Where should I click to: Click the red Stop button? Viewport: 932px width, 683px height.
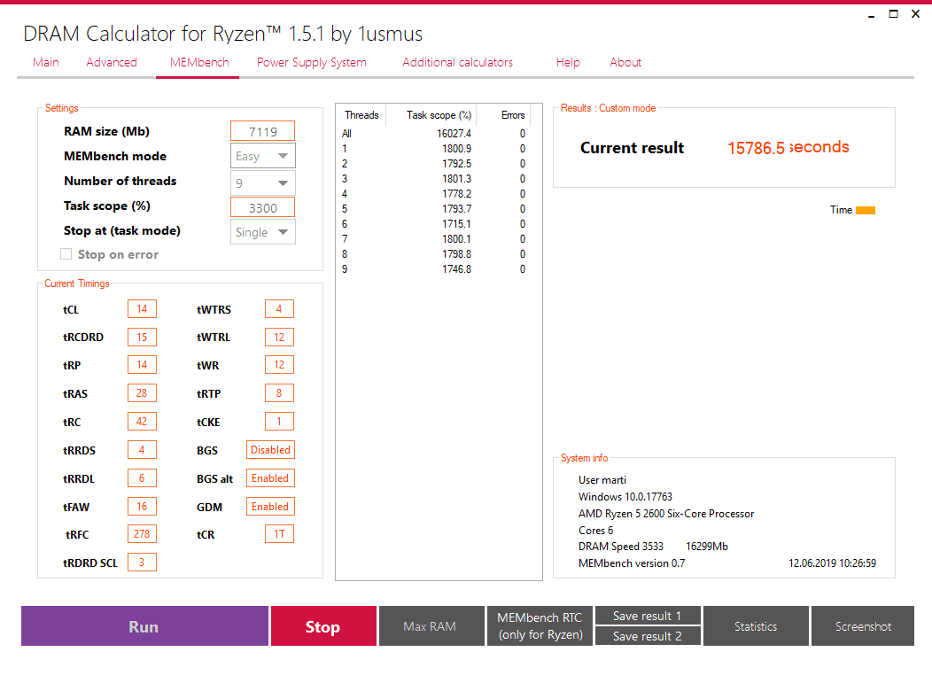pos(323,626)
